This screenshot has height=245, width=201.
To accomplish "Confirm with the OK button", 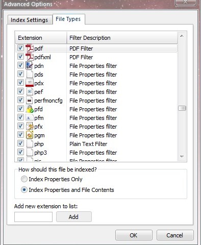I will [134, 235].
